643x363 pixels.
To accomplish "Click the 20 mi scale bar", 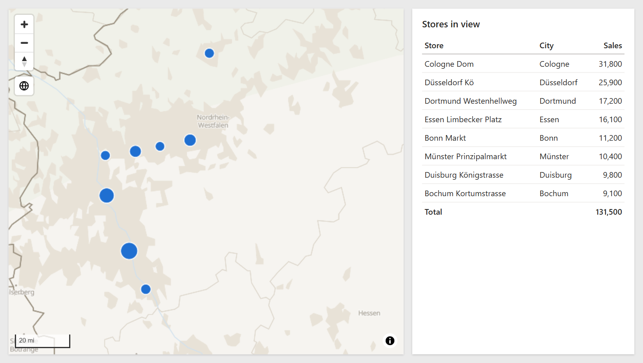I will (x=43, y=341).
